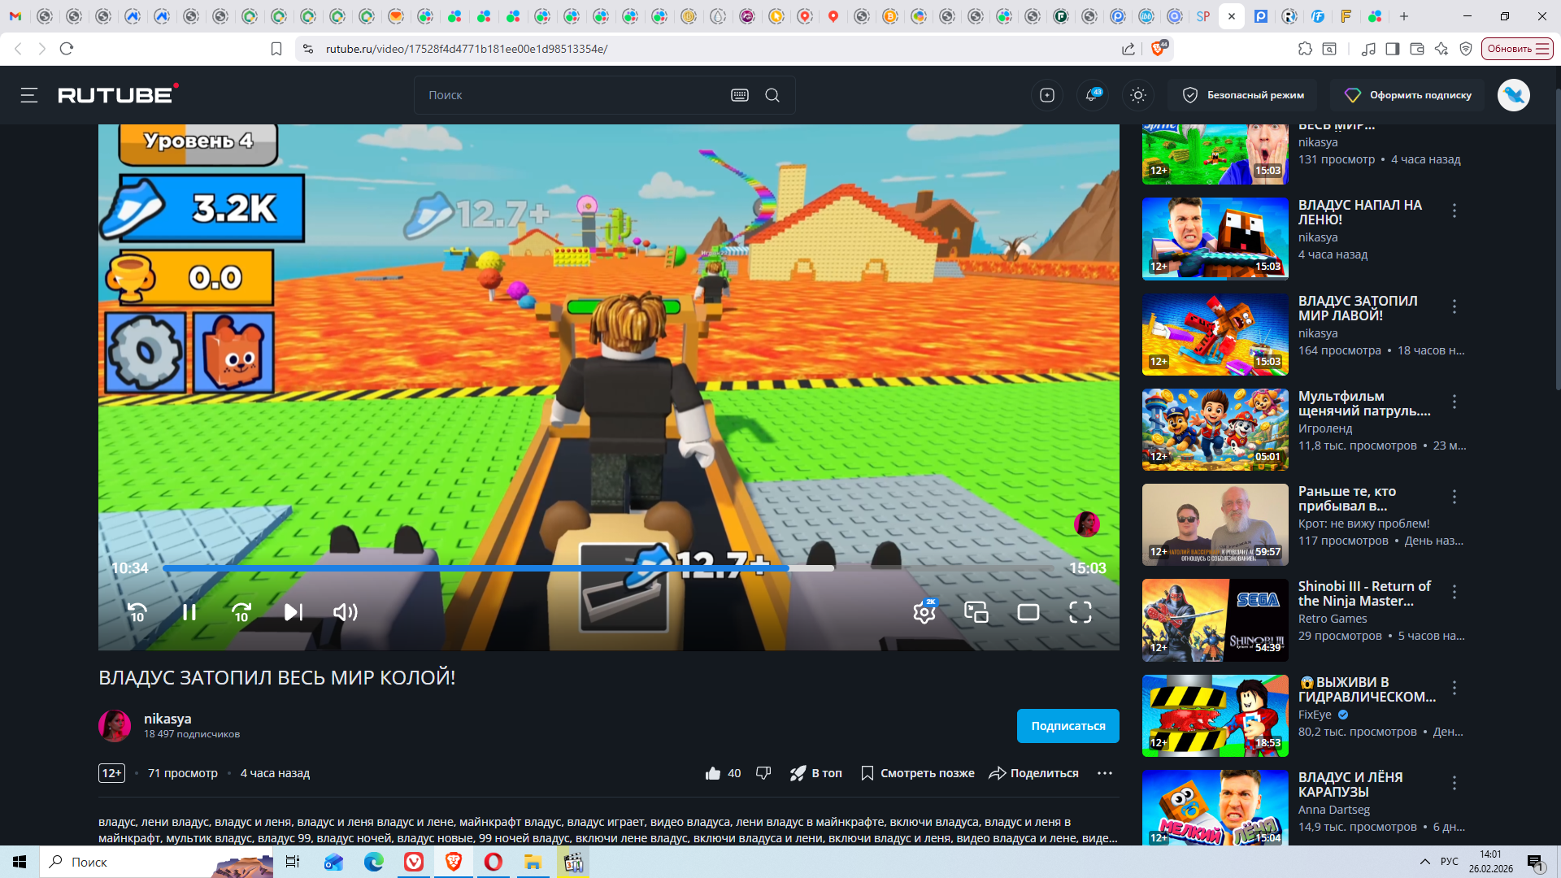Open Opera browser from Windows taskbar
Viewport: 1561px width, 878px height.
click(493, 862)
